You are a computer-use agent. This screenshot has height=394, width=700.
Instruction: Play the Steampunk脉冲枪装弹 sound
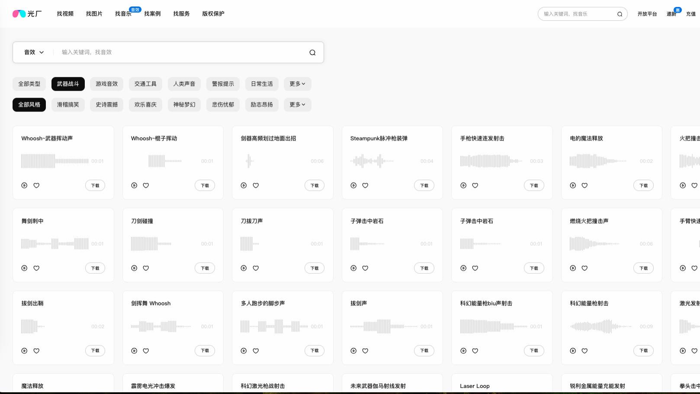click(x=353, y=185)
